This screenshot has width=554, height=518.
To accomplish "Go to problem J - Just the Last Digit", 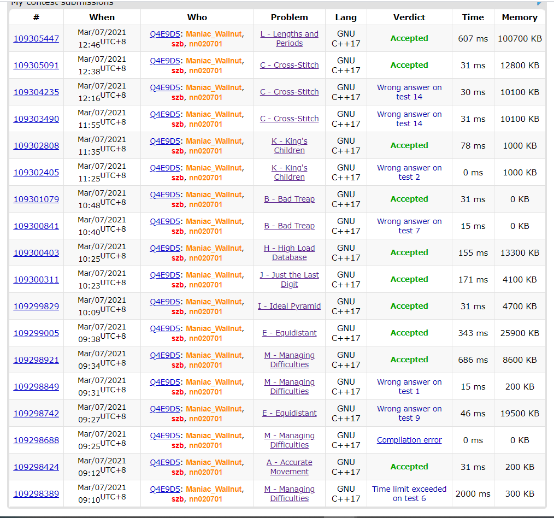I will point(289,279).
